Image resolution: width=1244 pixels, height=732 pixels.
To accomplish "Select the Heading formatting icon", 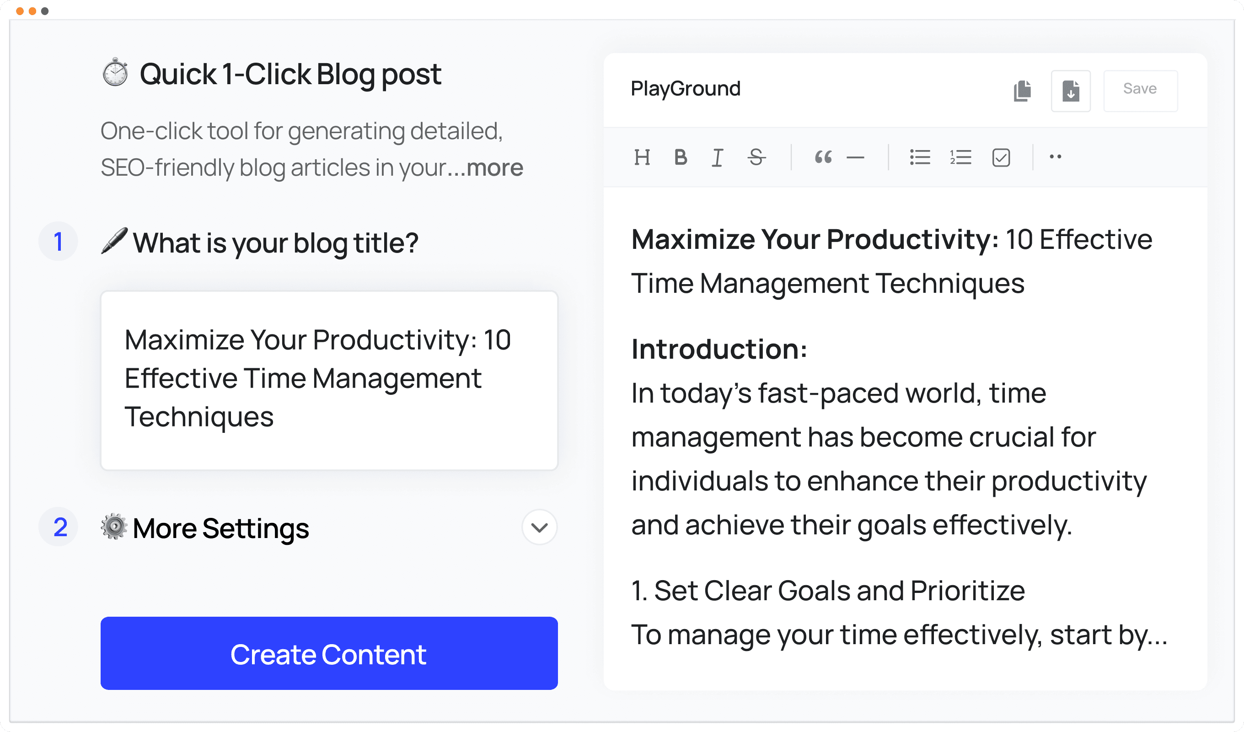I will [643, 157].
